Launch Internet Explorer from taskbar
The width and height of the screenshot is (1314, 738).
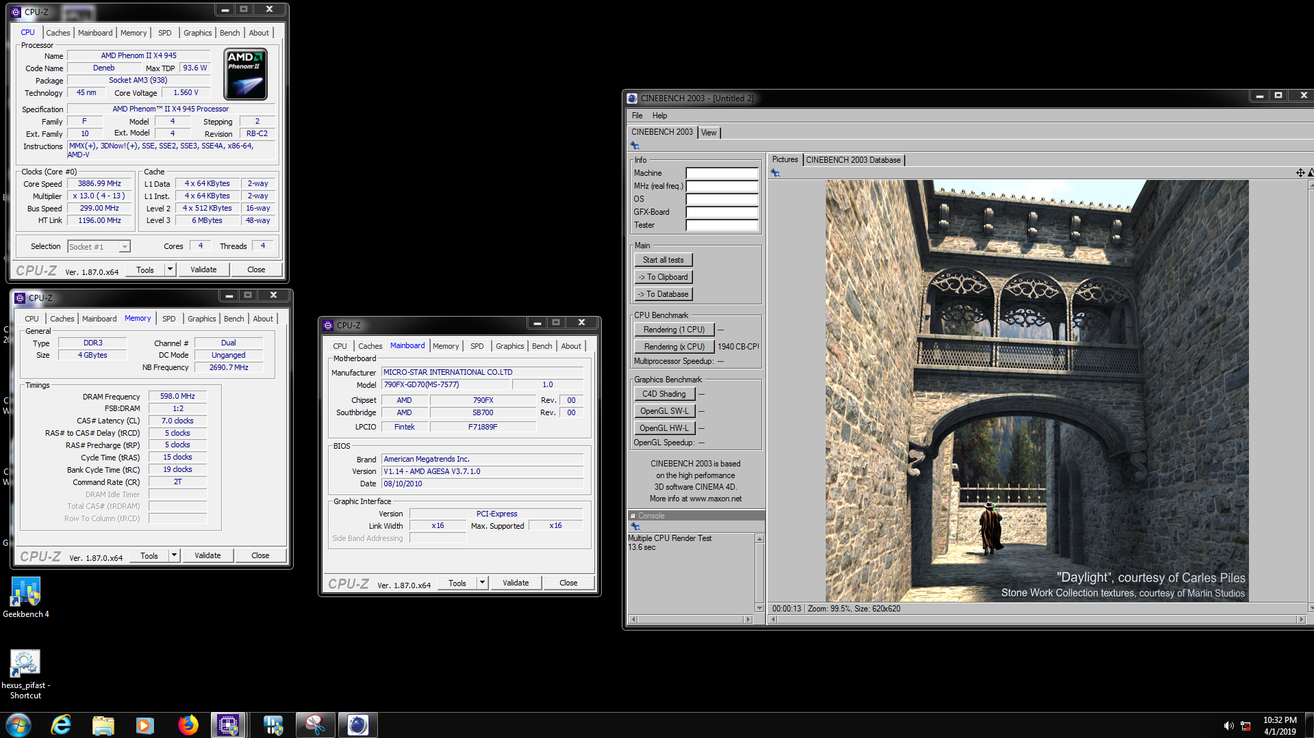tap(61, 725)
